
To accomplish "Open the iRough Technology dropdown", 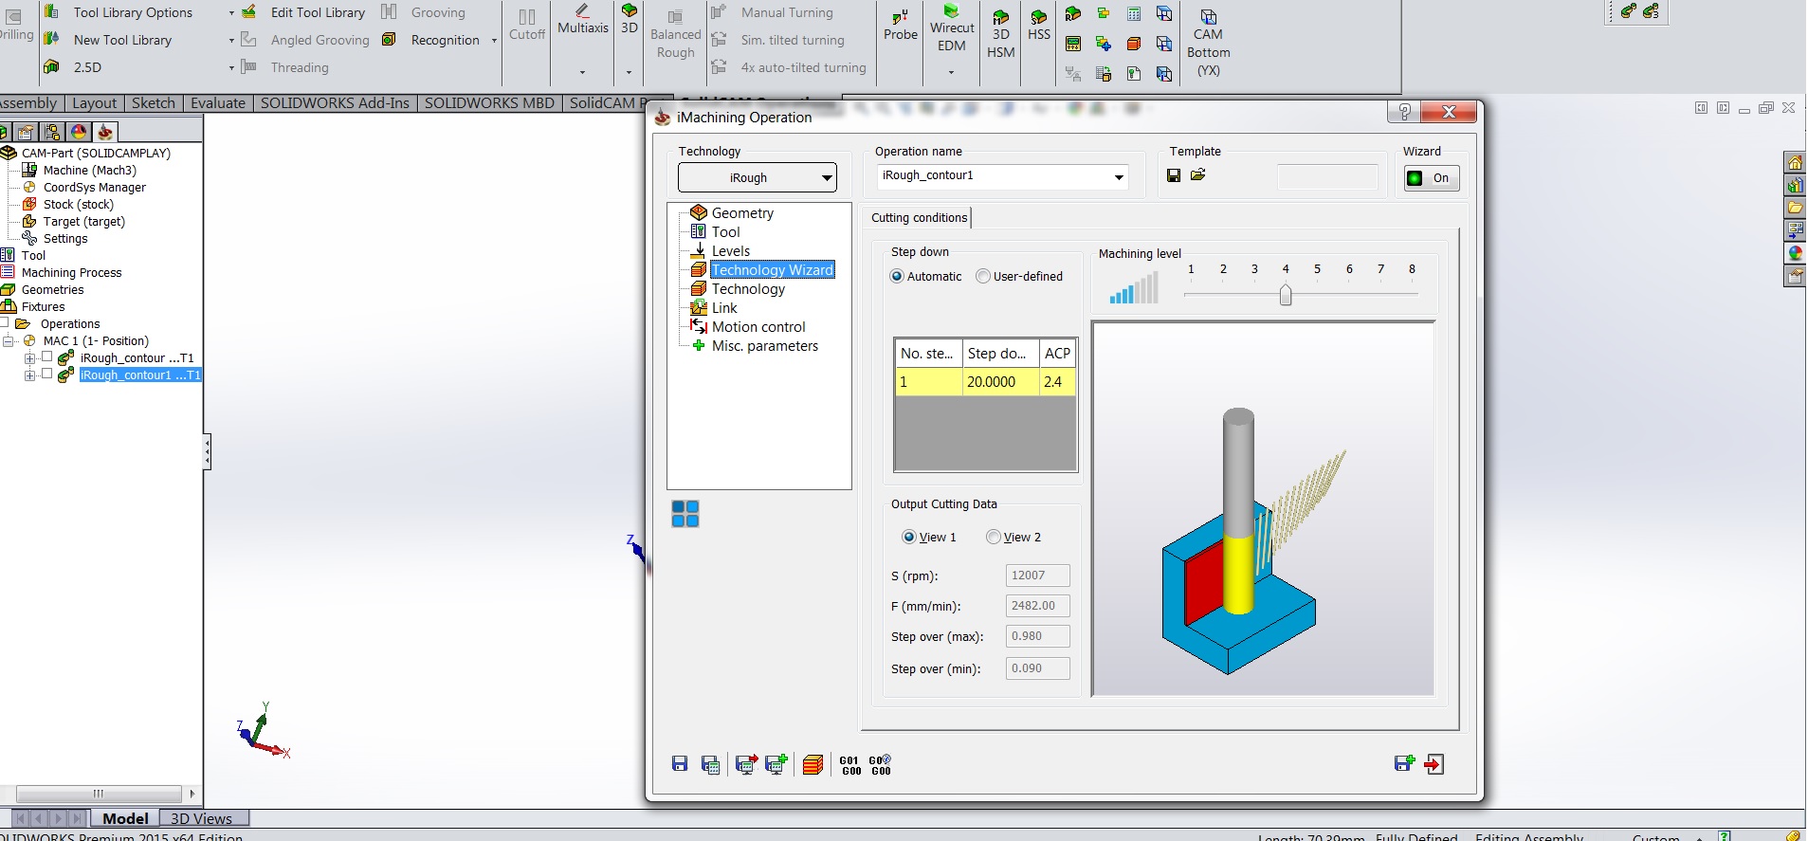I will [x=757, y=178].
